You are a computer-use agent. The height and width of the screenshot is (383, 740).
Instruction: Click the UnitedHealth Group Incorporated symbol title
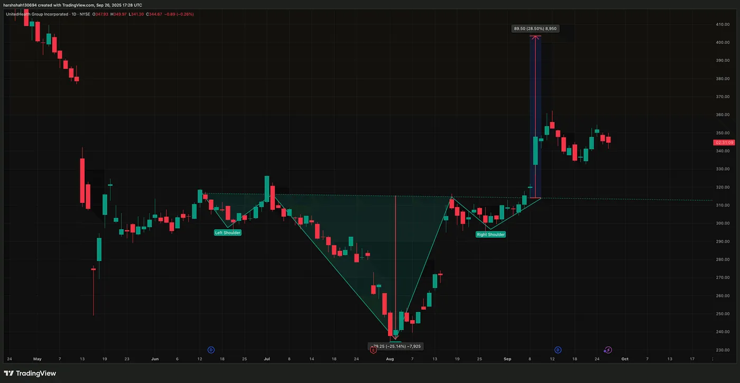(x=37, y=14)
